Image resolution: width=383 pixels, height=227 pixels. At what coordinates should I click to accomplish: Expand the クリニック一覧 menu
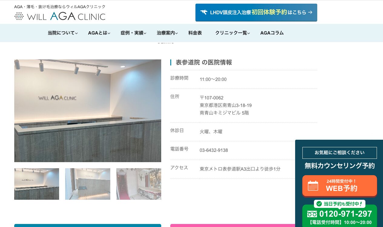coord(232,33)
